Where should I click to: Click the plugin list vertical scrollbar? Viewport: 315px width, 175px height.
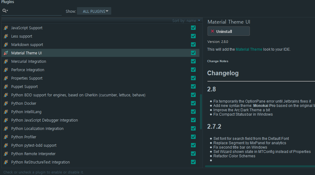tap(201, 112)
